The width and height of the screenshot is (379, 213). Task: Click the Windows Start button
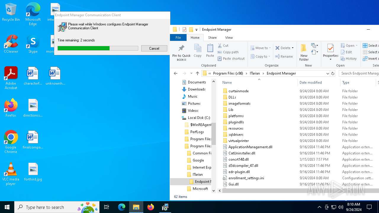pyautogui.click(x=7, y=207)
